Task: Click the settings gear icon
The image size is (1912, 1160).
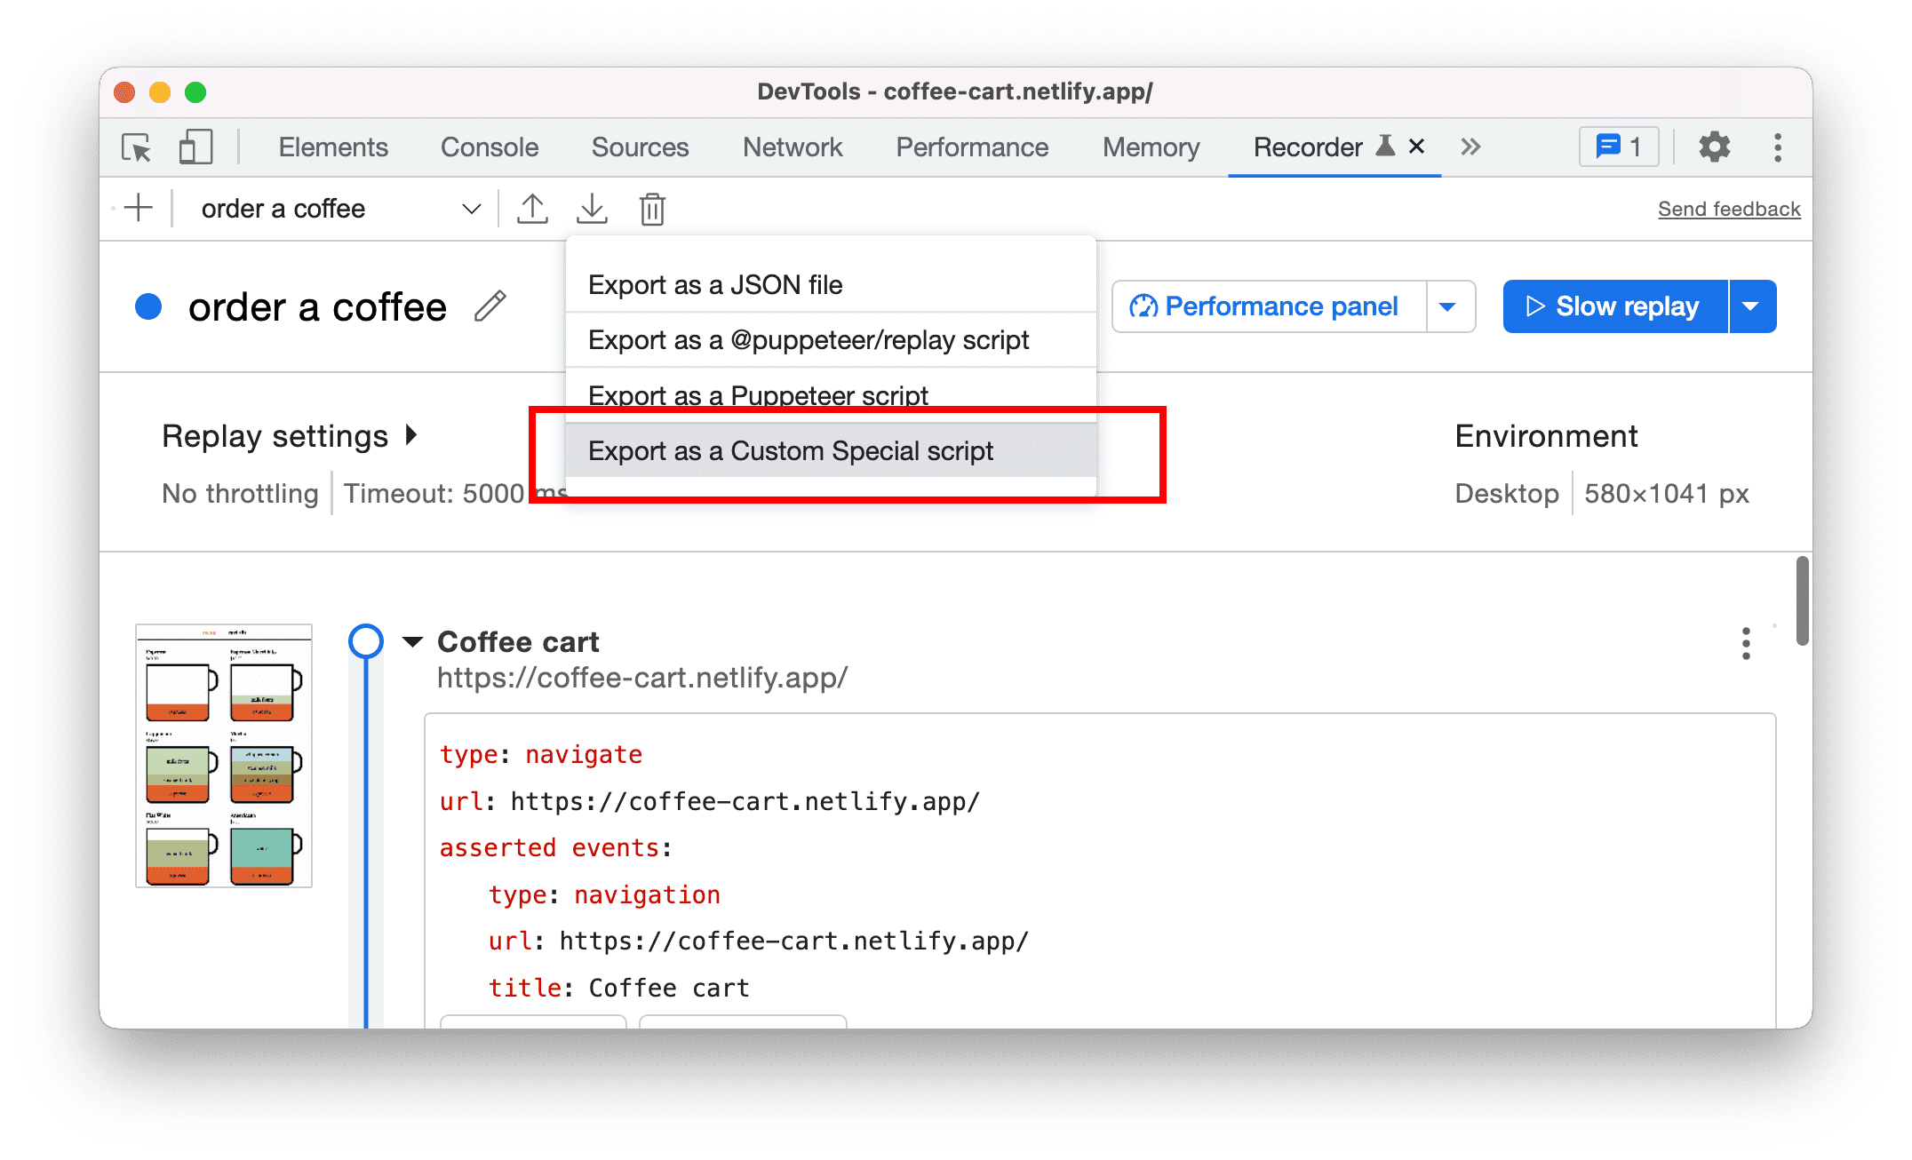Action: (x=1713, y=148)
